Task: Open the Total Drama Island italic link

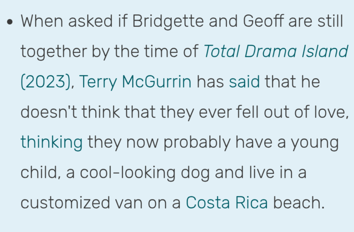Action: [275, 51]
